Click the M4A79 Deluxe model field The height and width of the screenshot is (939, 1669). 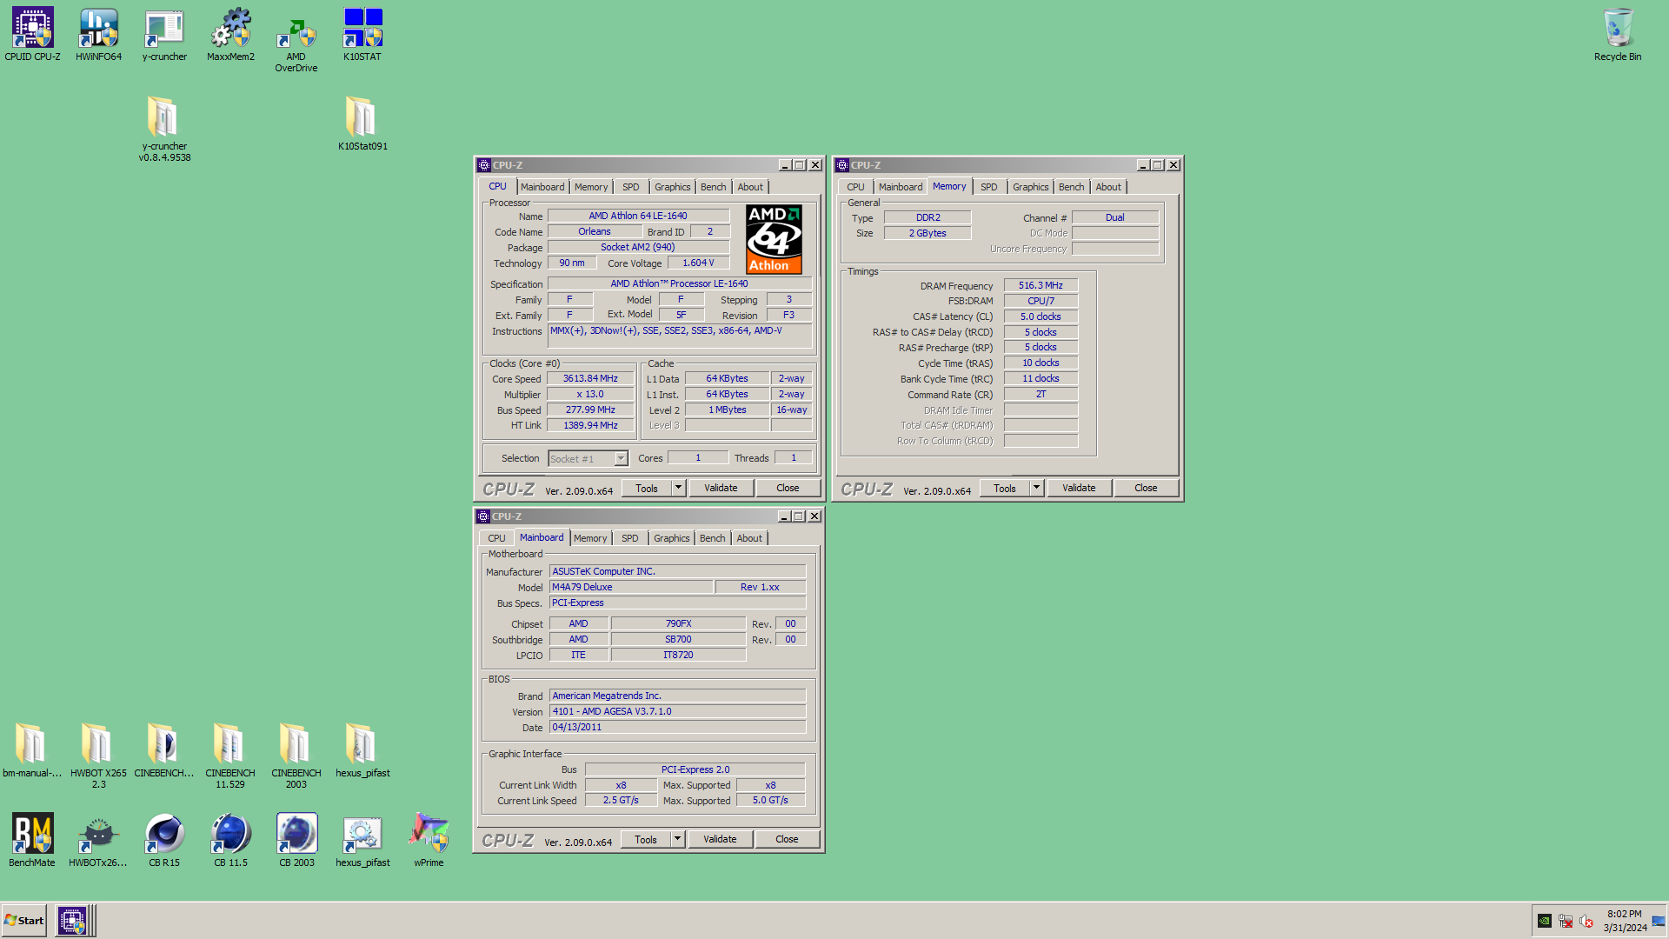click(631, 587)
